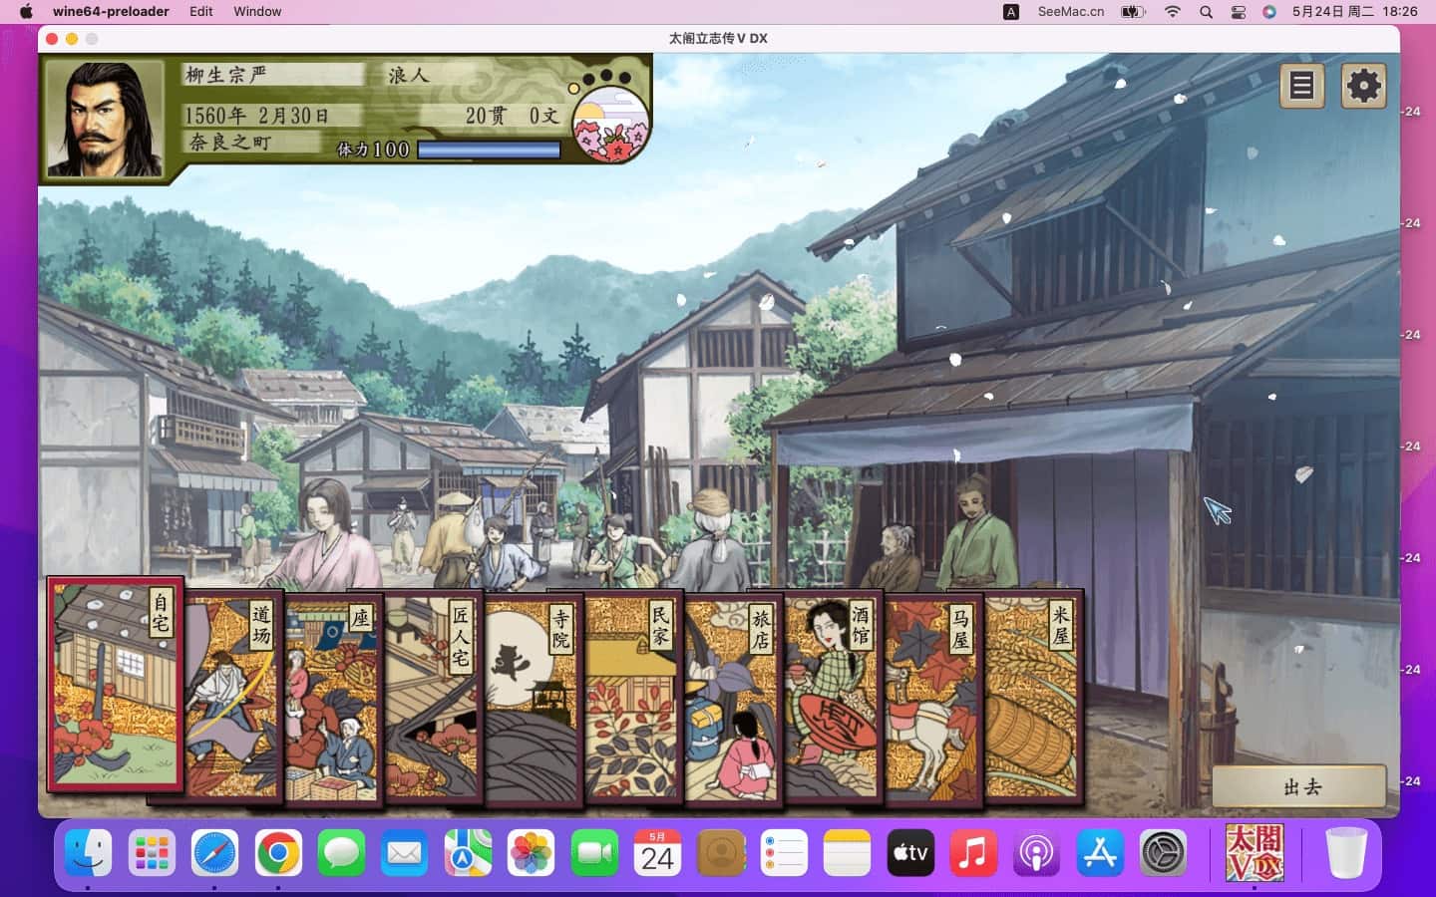Open Spotlight search in menu bar
The image size is (1436, 897).
[x=1206, y=12]
